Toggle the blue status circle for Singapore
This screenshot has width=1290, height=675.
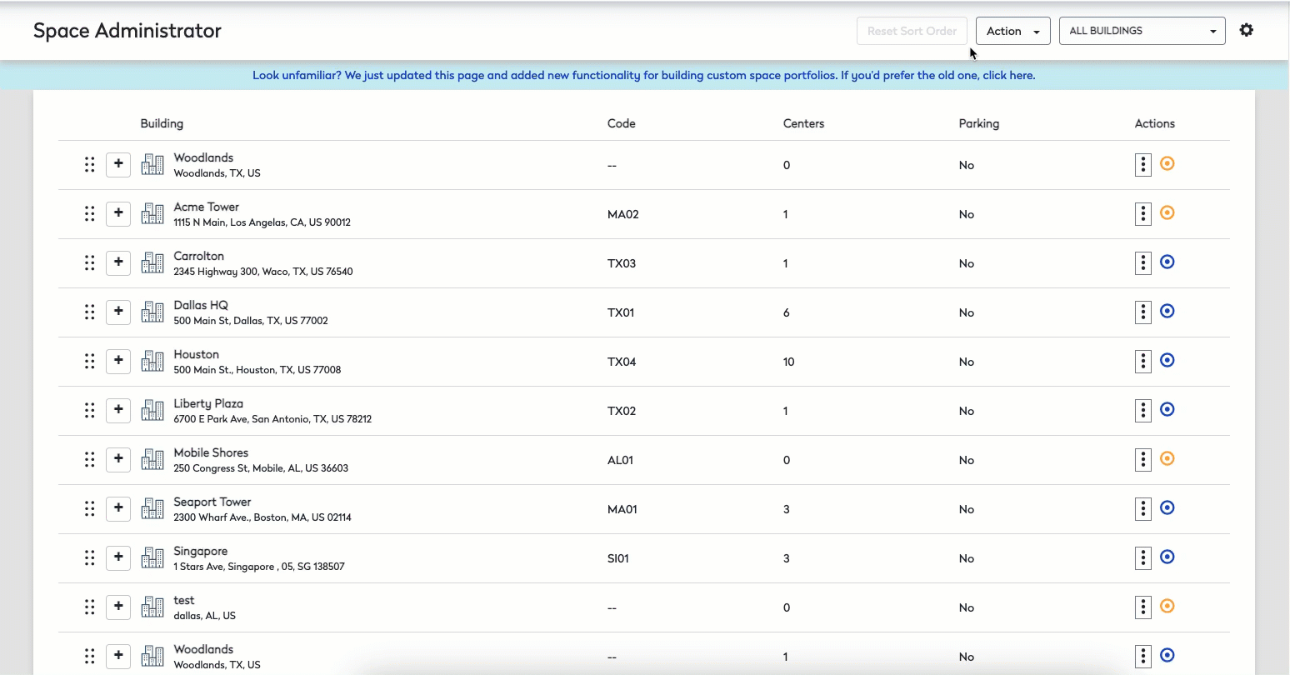click(x=1167, y=557)
